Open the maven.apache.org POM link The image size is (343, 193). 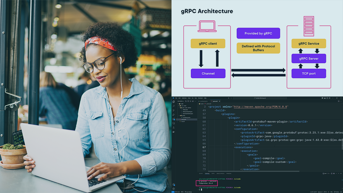260,107
